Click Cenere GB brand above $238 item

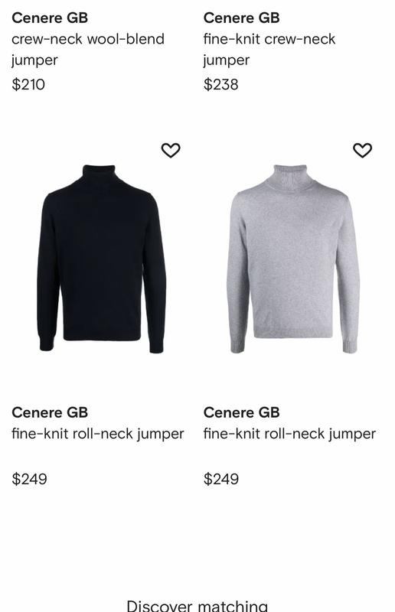pos(241,18)
